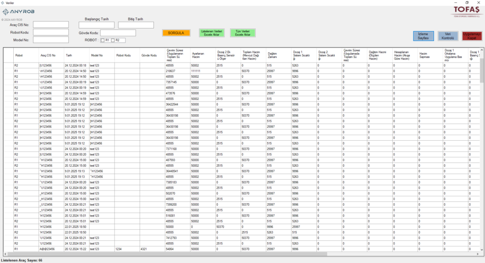Open the İzleme Sayfası page
Screen dimensions: 485x263
click(x=423, y=36)
